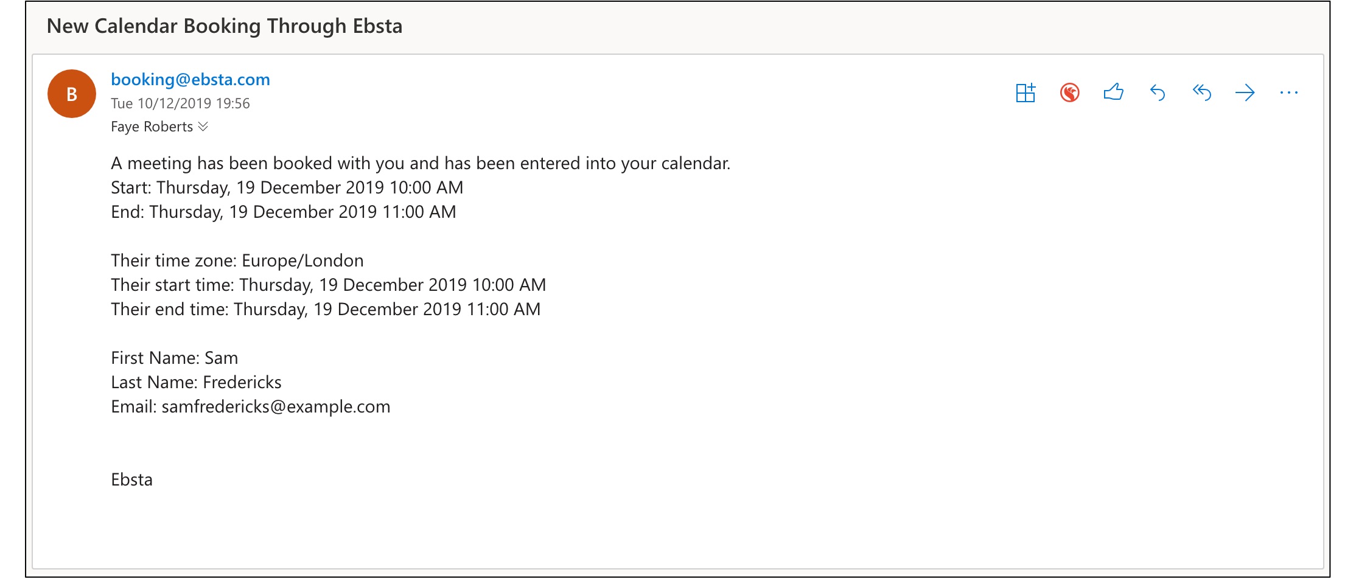This screenshot has height=578, width=1356.
Task: Click the 'First Name: Sam' line
Action: [174, 358]
